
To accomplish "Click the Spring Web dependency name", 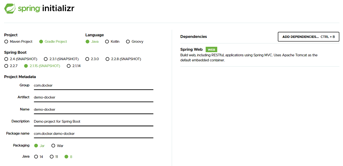I will pyautogui.click(x=191, y=50).
